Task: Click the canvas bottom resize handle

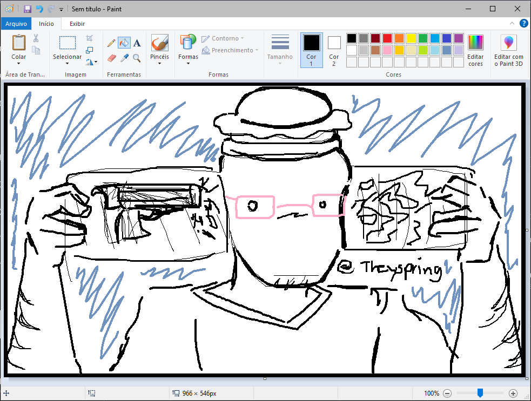Action: [x=265, y=379]
